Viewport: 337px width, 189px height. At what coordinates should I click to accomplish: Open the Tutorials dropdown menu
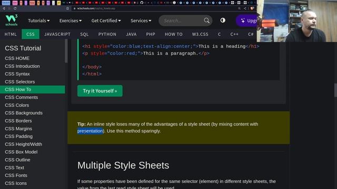click(38, 20)
